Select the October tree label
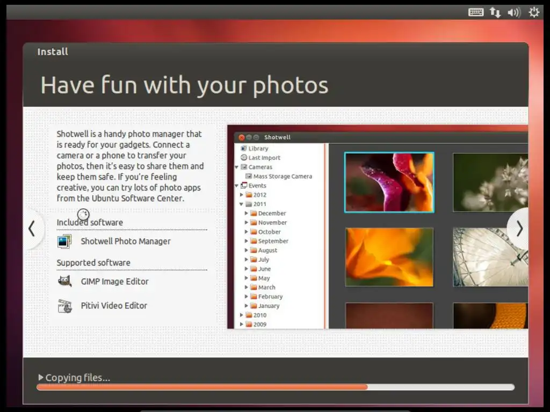This screenshot has height=412, width=550. pyautogui.click(x=270, y=232)
